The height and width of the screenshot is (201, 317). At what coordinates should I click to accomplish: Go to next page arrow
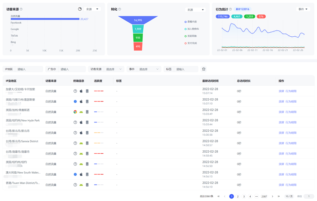click(x=272, y=196)
